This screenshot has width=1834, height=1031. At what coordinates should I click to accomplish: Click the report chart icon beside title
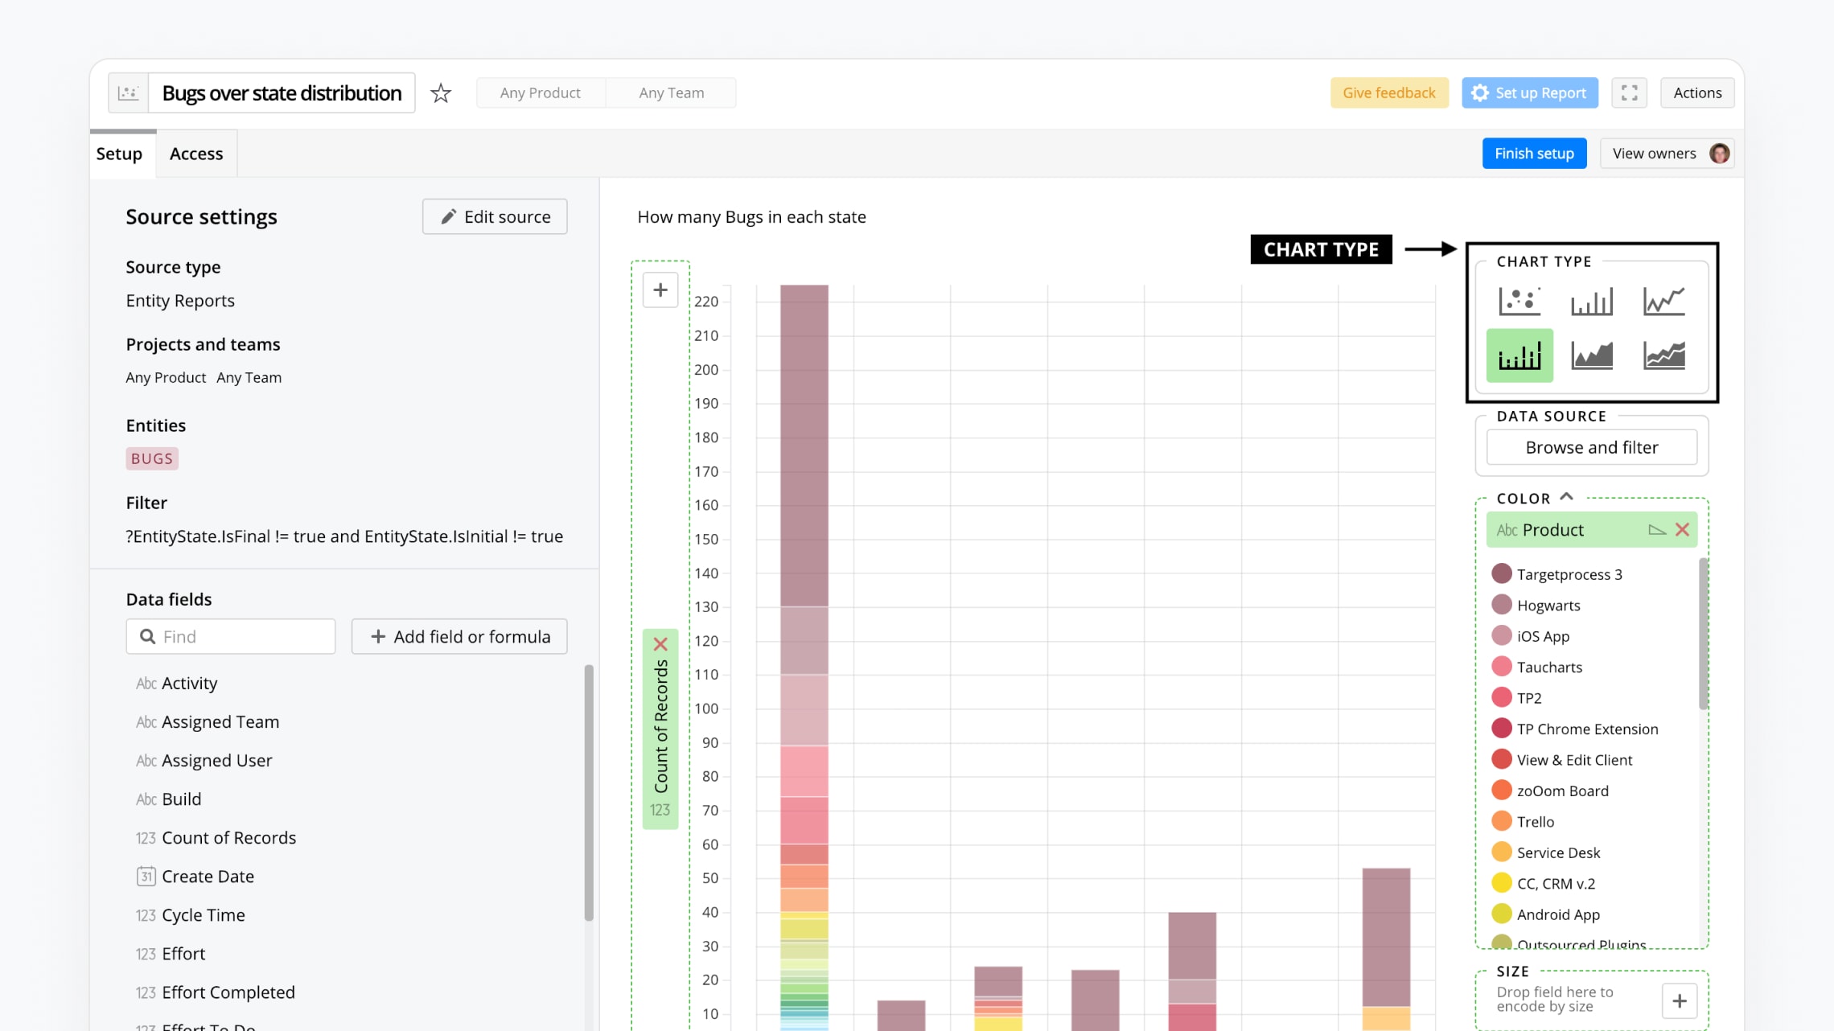tap(129, 92)
